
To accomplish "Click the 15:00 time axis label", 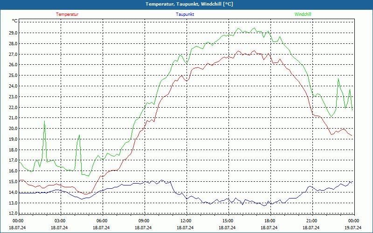I will tap(228, 221).
